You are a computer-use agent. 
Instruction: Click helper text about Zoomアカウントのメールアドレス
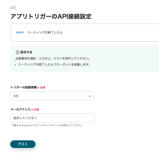coord(47,125)
